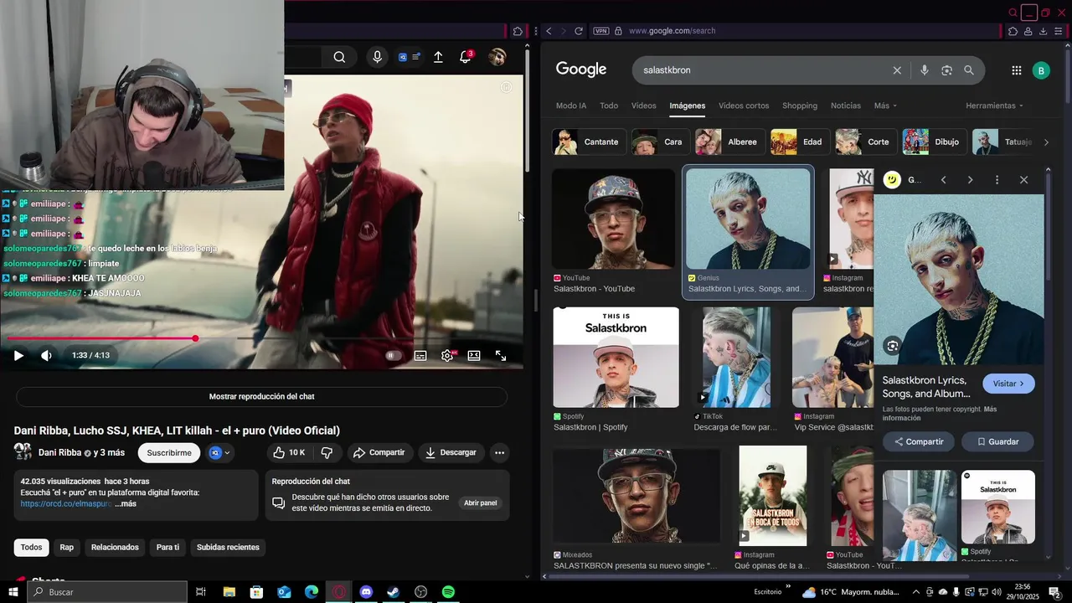
Task: Select the Tatuaje suggestion chip
Action: (x=1002, y=142)
